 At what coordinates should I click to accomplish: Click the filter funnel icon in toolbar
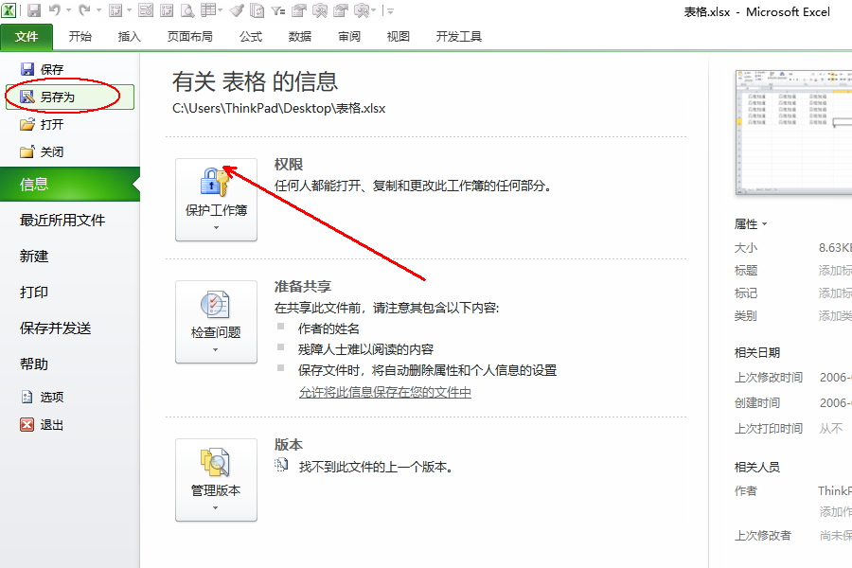click(x=277, y=11)
